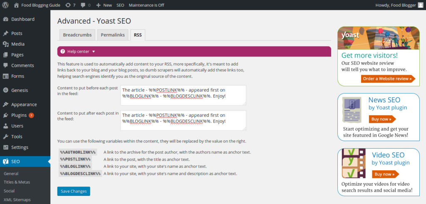Open the comments bubble icon in admin bar
426x204 pixels.
(x=83, y=5)
